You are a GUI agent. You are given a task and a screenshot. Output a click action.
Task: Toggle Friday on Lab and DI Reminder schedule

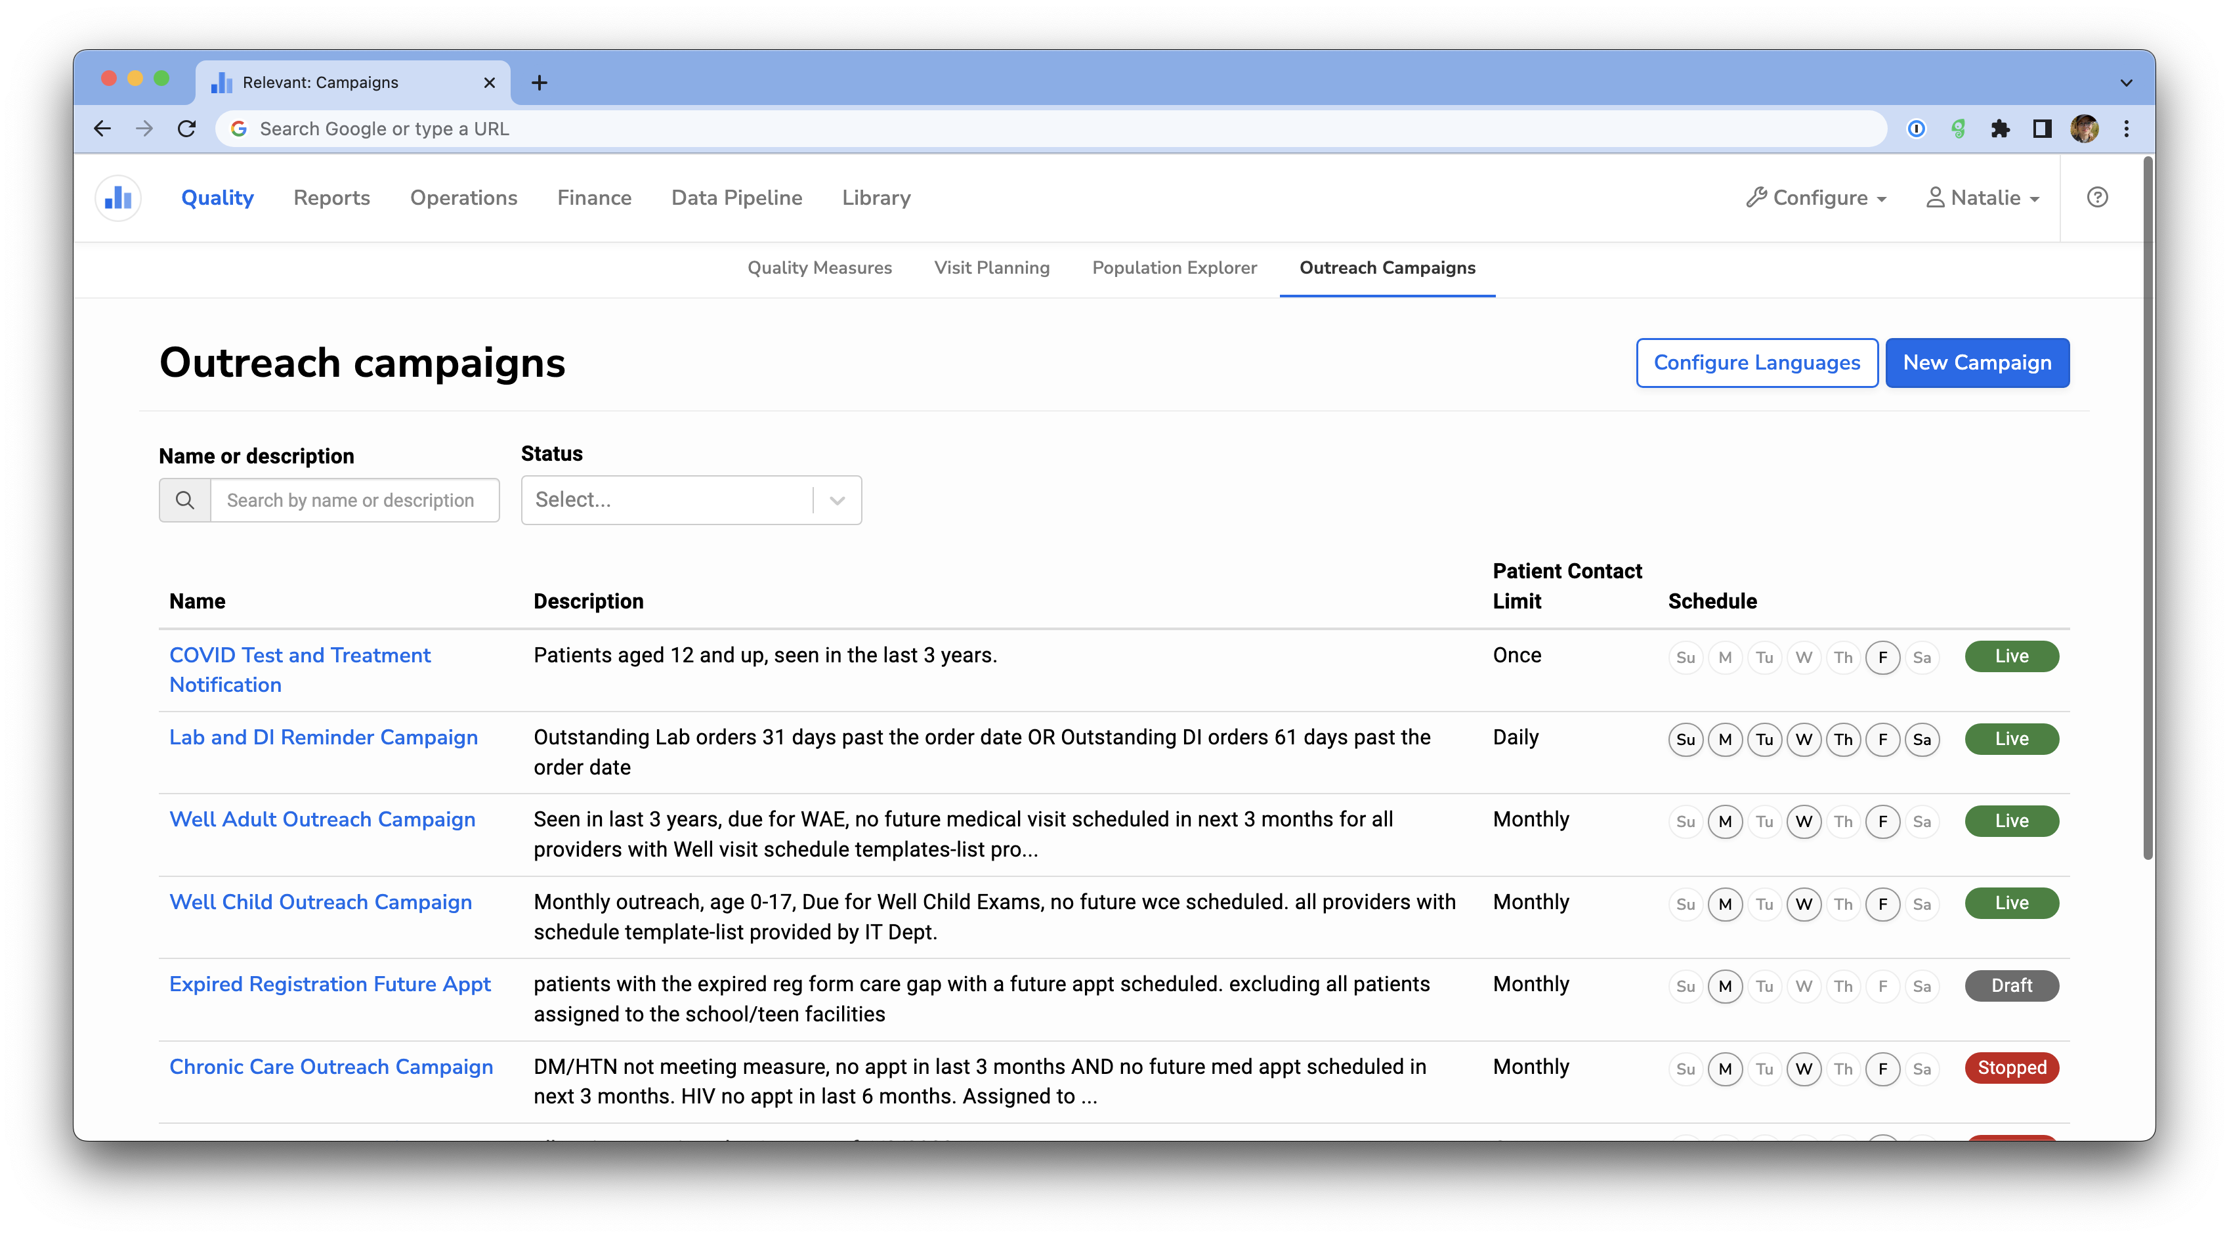(1882, 740)
